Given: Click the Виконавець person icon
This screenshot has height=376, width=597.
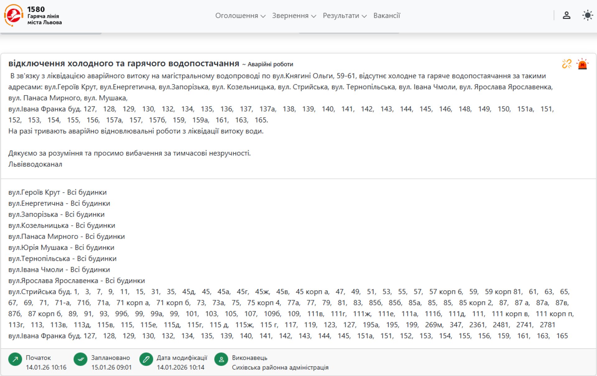Looking at the screenshot, I should [221, 359].
